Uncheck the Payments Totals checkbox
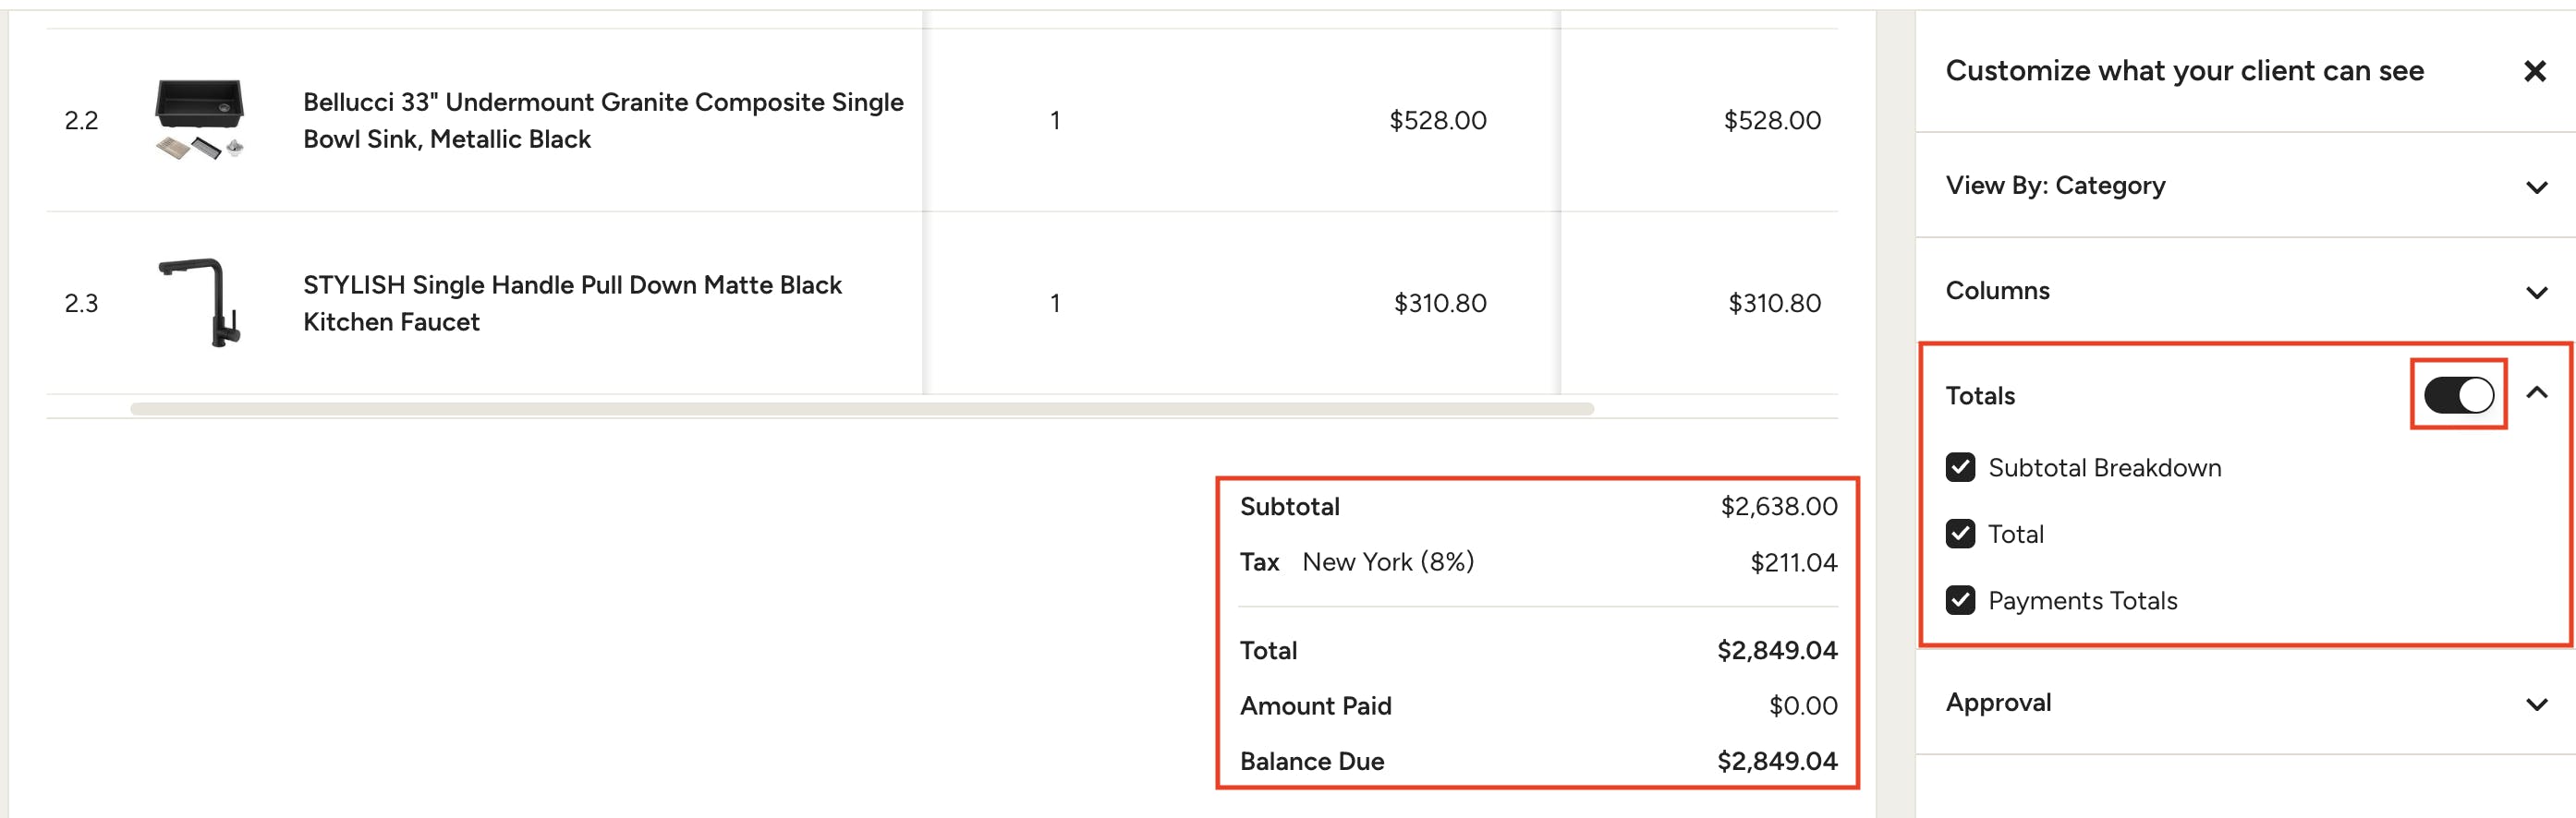The height and width of the screenshot is (818, 2576). (x=1960, y=600)
